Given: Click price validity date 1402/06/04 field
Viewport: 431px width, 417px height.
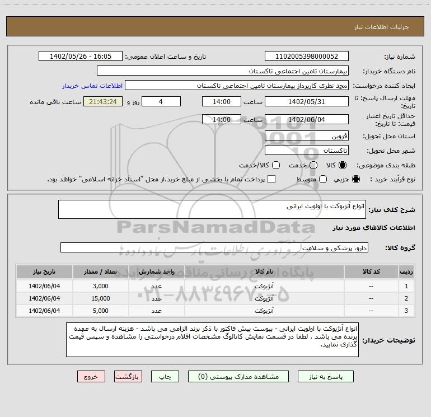Looking at the screenshot, I should point(307,119).
